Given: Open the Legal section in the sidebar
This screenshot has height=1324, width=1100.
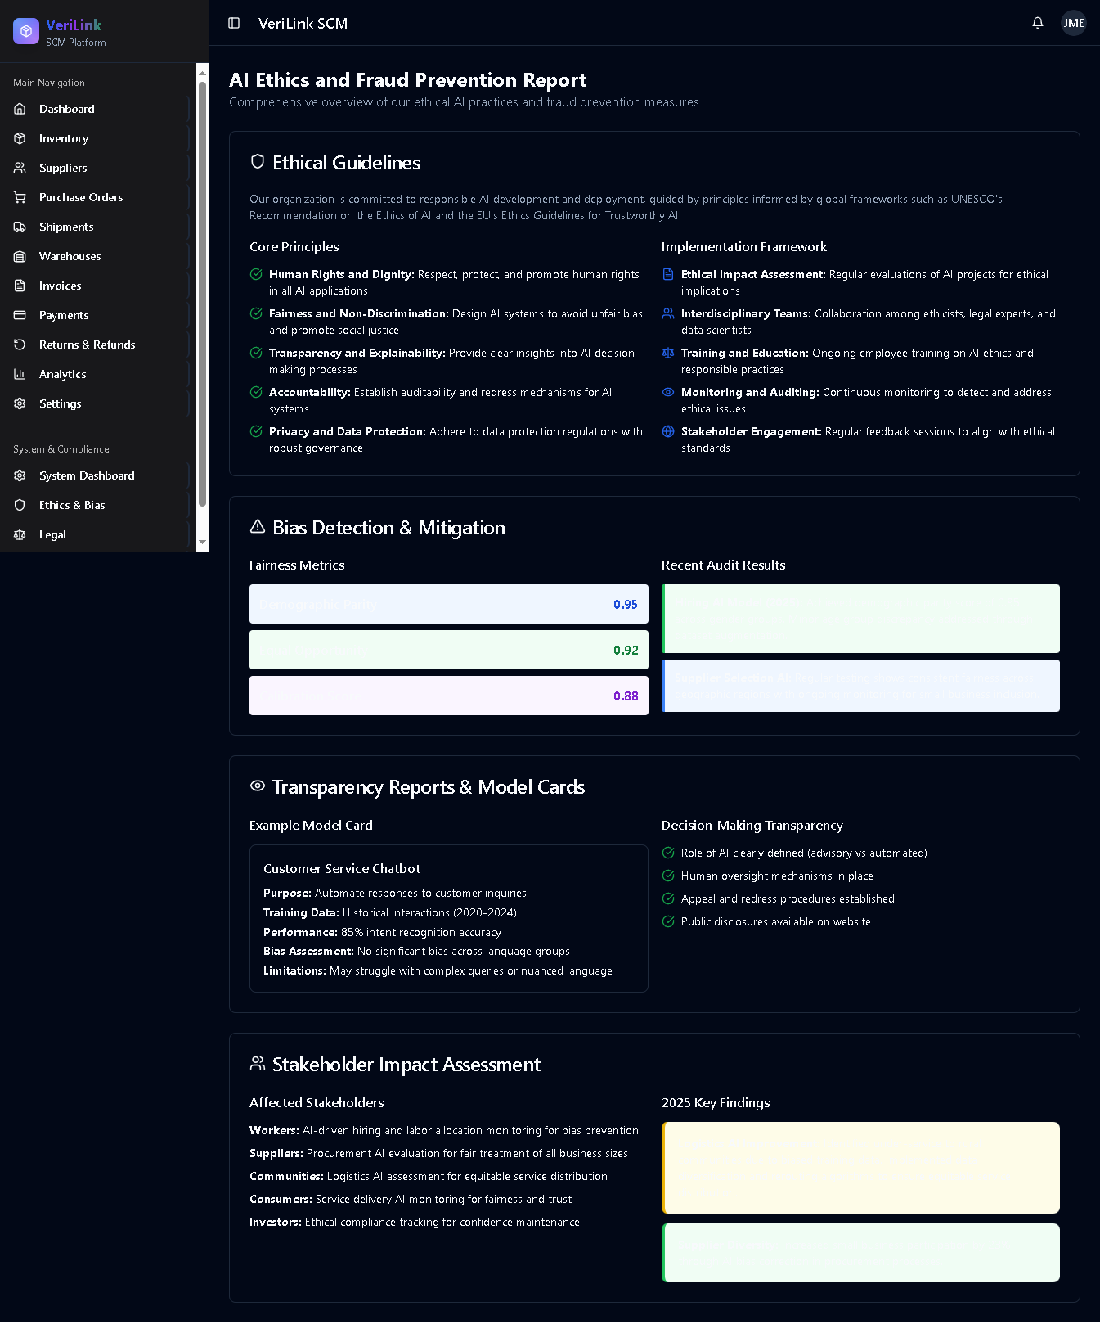Looking at the screenshot, I should [x=98, y=534].
